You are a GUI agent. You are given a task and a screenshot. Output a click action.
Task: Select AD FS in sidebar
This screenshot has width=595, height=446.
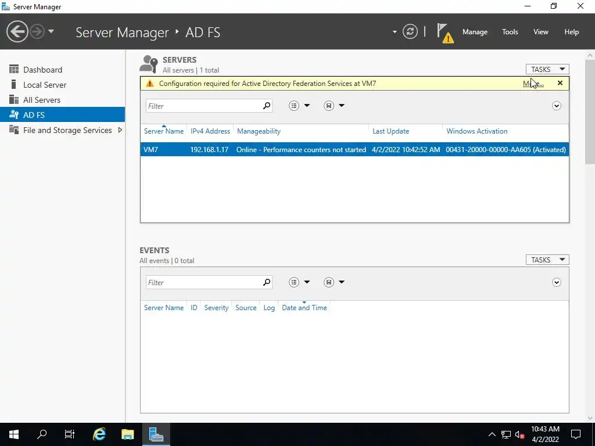(x=63, y=115)
